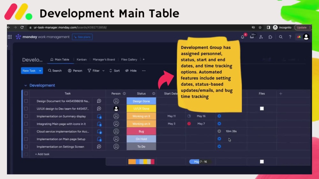Check Implementation on Settings Screen checkbox

[x=26, y=146]
